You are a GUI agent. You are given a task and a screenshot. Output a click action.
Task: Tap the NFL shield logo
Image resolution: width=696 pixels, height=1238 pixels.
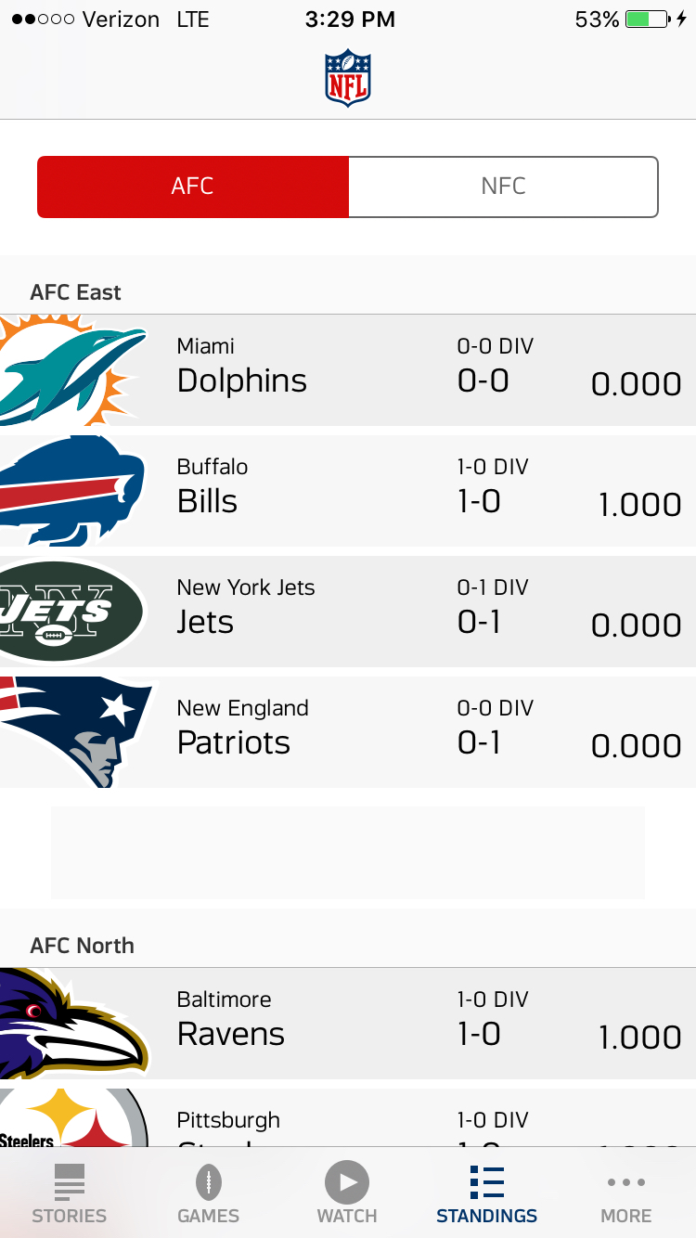click(348, 78)
